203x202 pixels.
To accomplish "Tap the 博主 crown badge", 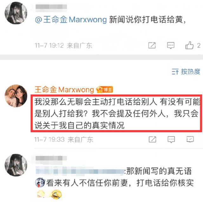I will tap(104, 89).
